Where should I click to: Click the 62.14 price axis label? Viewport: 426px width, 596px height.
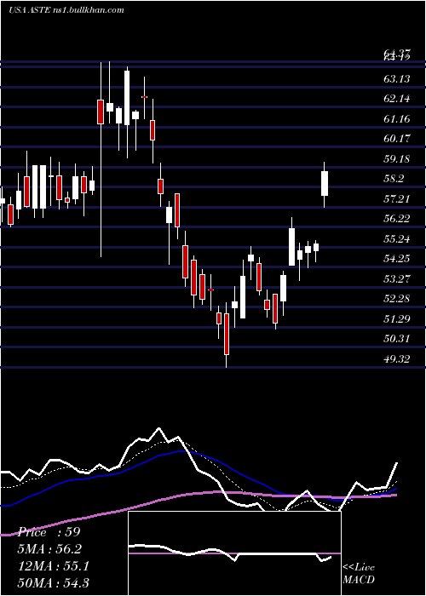coord(397,99)
